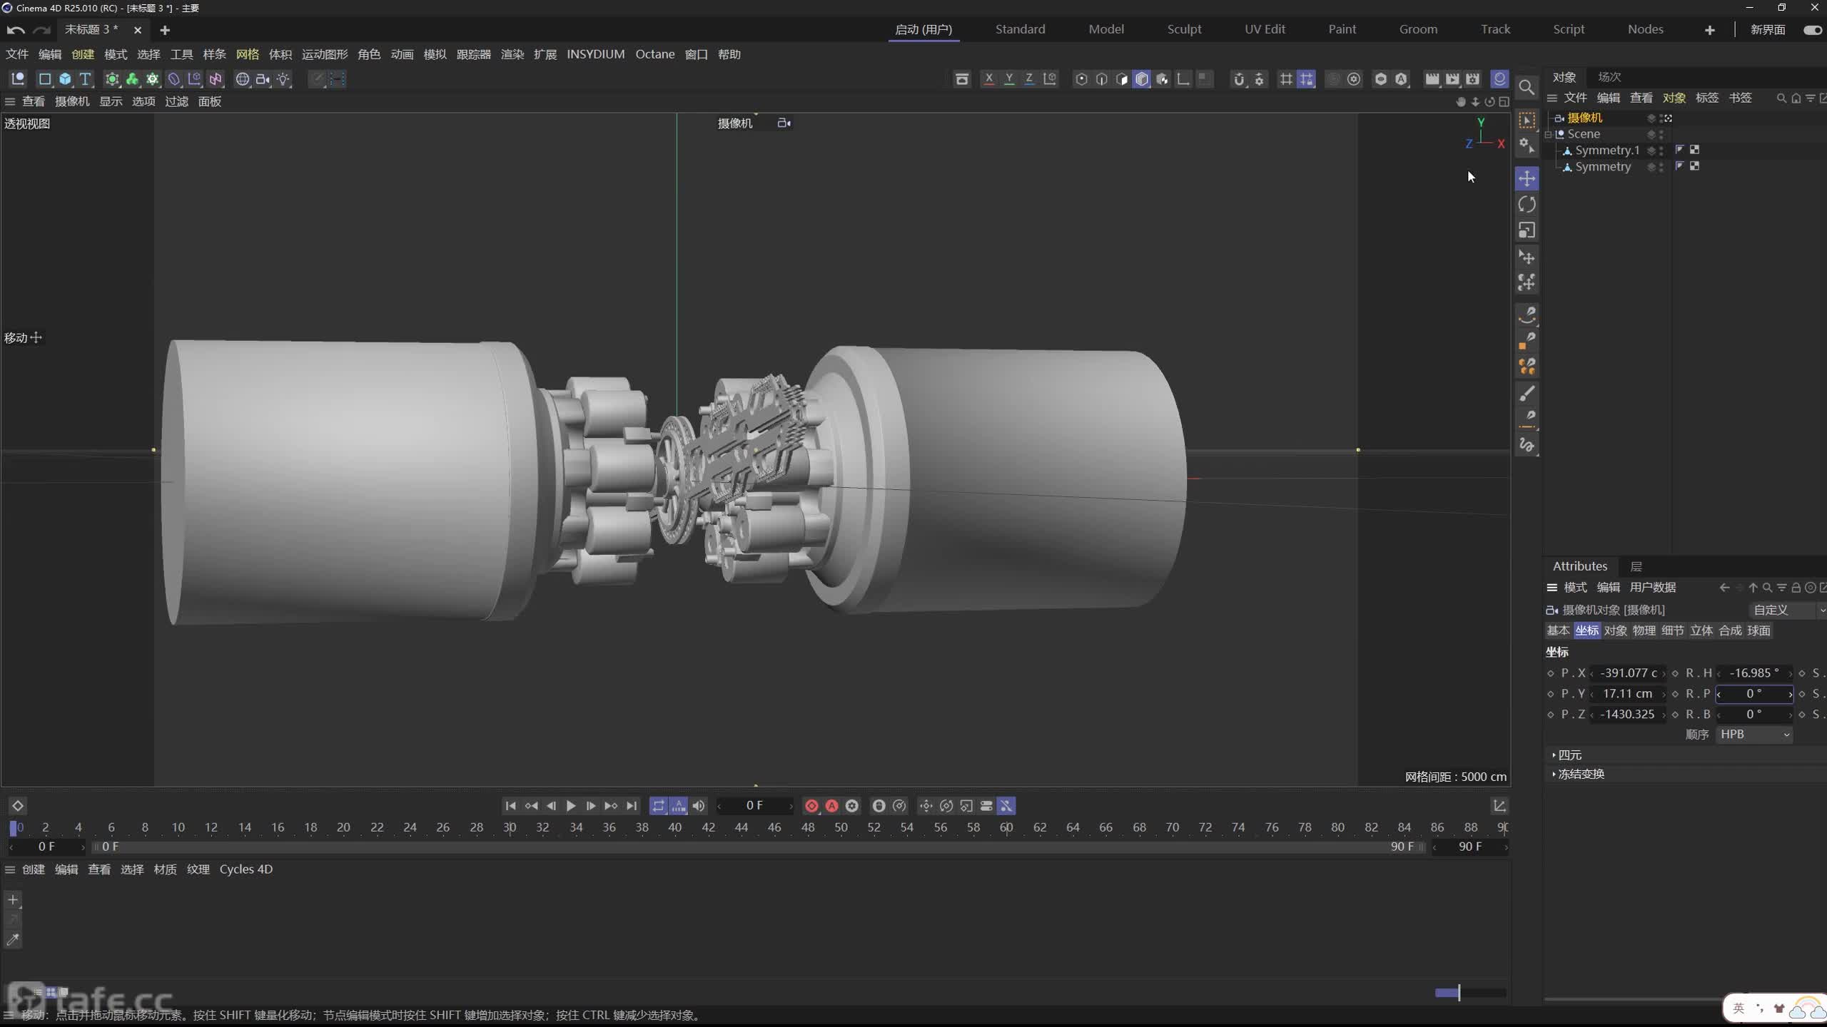Go to the start of the animation
Image resolution: width=1827 pixels, height=1027 pixels.
coord(510,806)
